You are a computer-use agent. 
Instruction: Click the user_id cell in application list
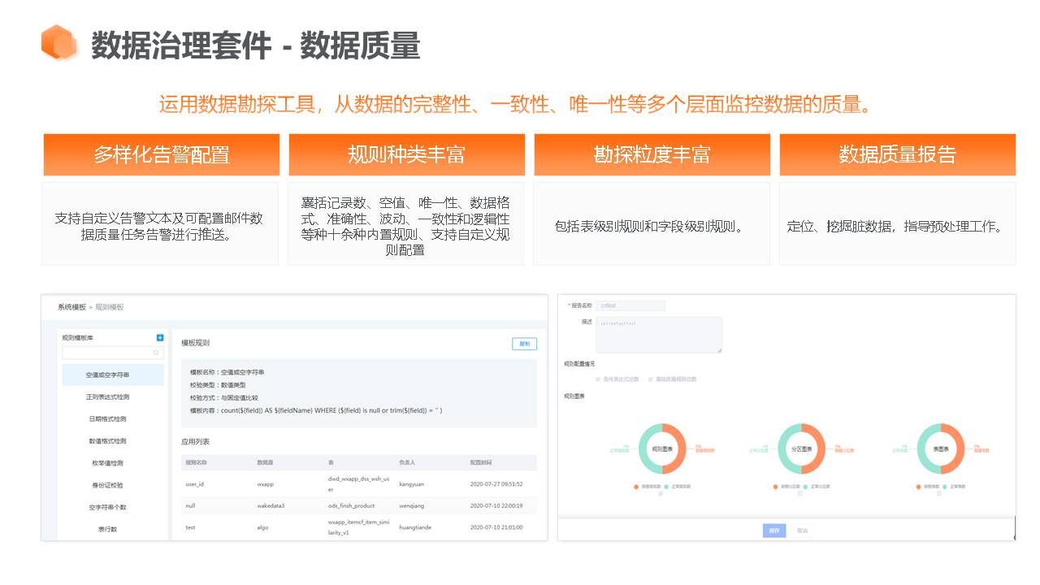[x=195, y=484]
